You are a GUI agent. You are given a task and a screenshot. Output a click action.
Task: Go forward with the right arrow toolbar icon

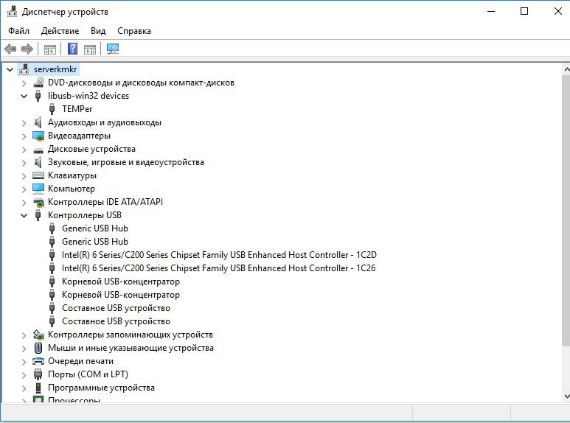(x=27, y=49)
